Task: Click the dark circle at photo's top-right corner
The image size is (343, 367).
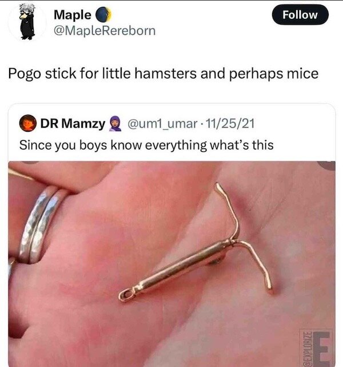Action: [x=328, y=165]
